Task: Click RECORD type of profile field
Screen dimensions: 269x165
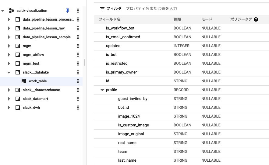Action: tap(181, 90)
